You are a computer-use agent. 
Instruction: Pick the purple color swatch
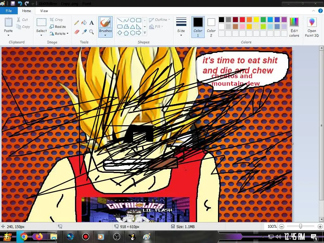tap(284, 20)
